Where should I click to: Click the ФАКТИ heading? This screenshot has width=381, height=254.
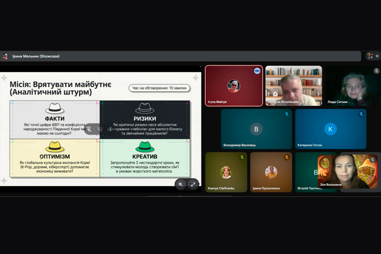[x=55, y=119]
